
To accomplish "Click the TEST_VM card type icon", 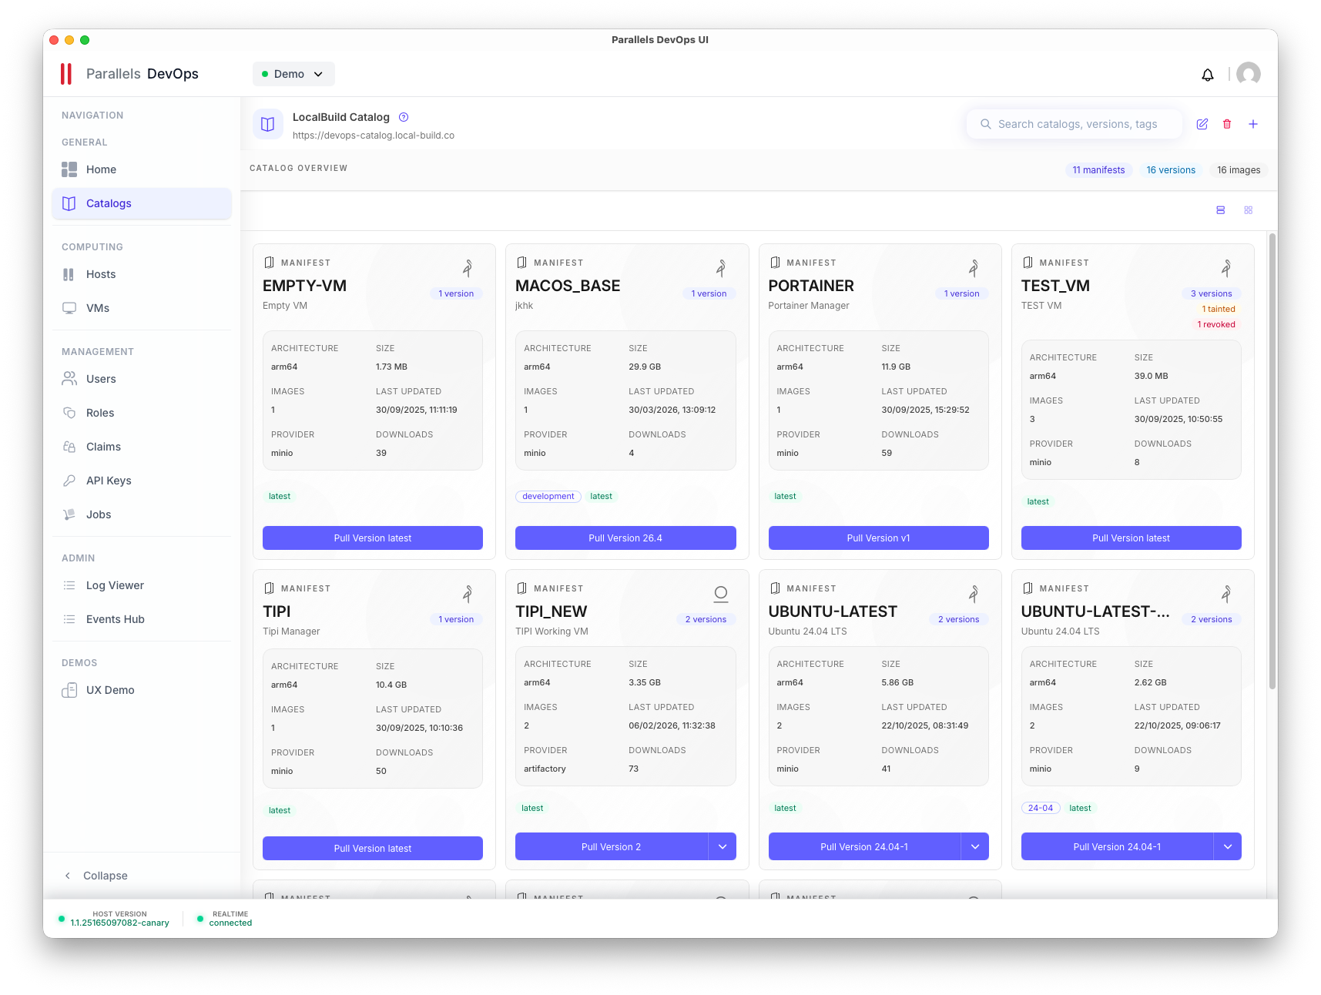I will (x=1226, y=268).
